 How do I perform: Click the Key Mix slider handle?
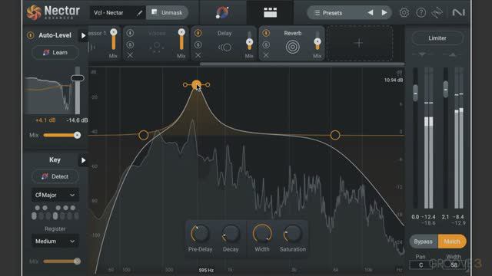pyautogui.click(x=77, y=261)
